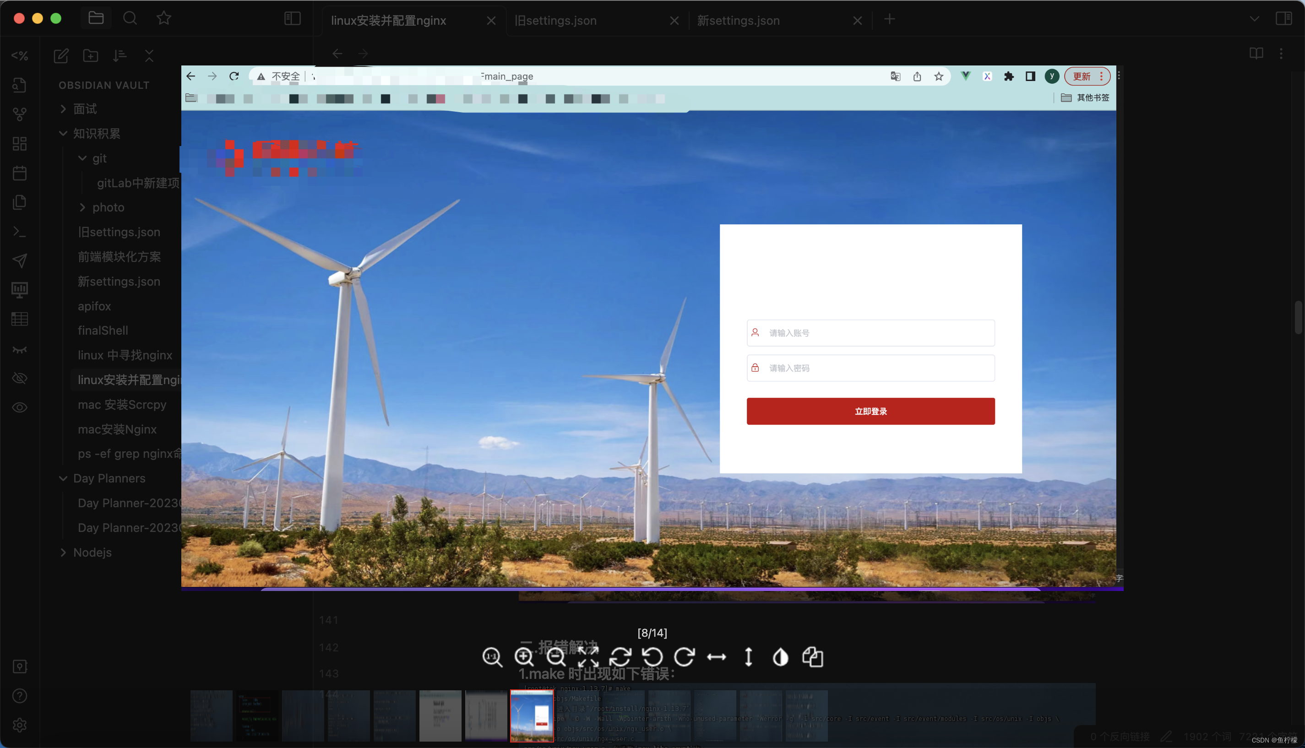Image resolution: width=1305 pixels, height=748 pixels.
Task: Navigate forward in note history
Action: pos(363,54)
